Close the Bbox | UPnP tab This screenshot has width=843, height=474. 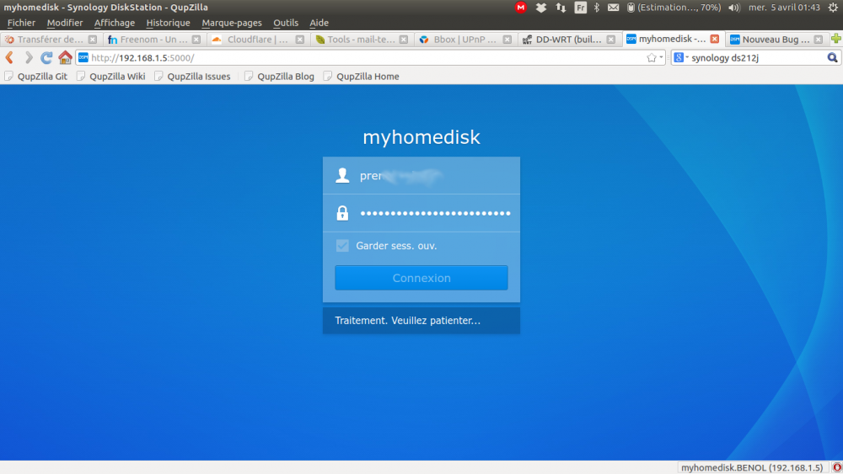pyautogui.click(x=507, y=40)
